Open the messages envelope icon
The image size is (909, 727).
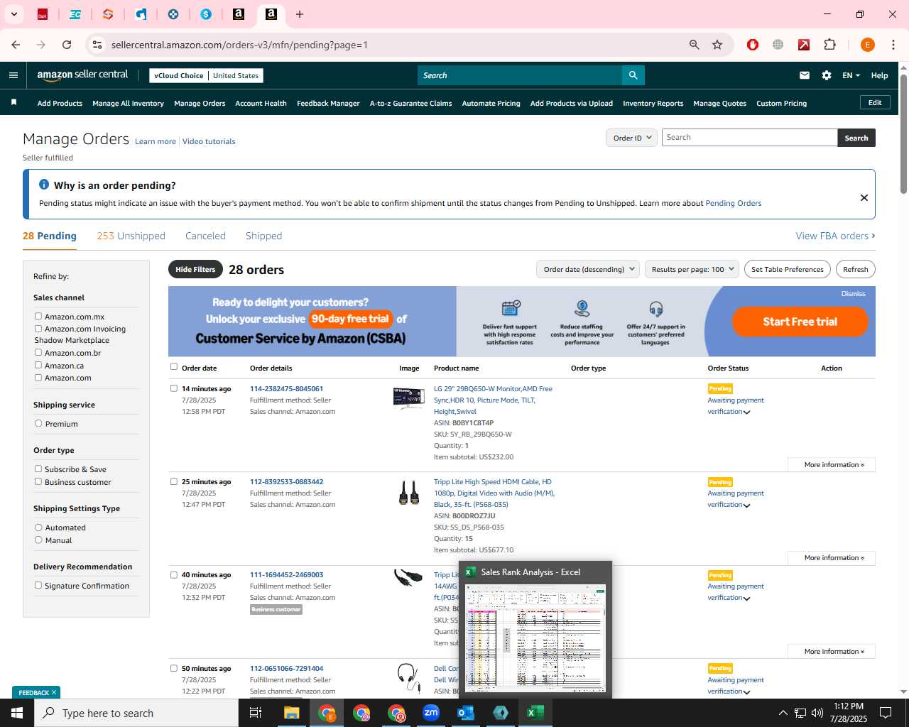(x=805, y=75)
